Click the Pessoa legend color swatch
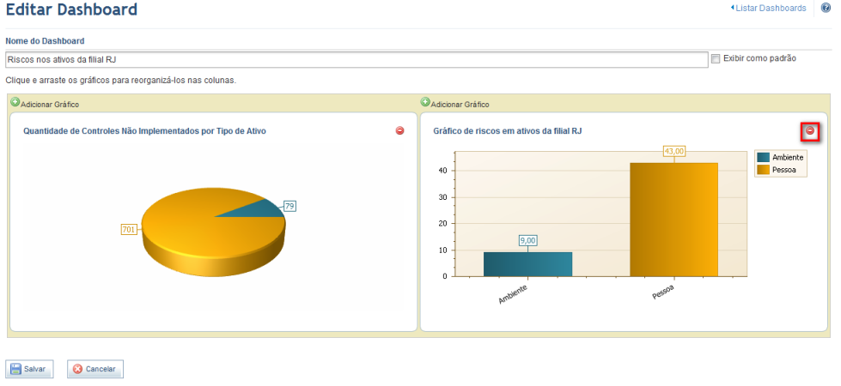The height and width of the screenshot is (386, 841). click(763, 170)
